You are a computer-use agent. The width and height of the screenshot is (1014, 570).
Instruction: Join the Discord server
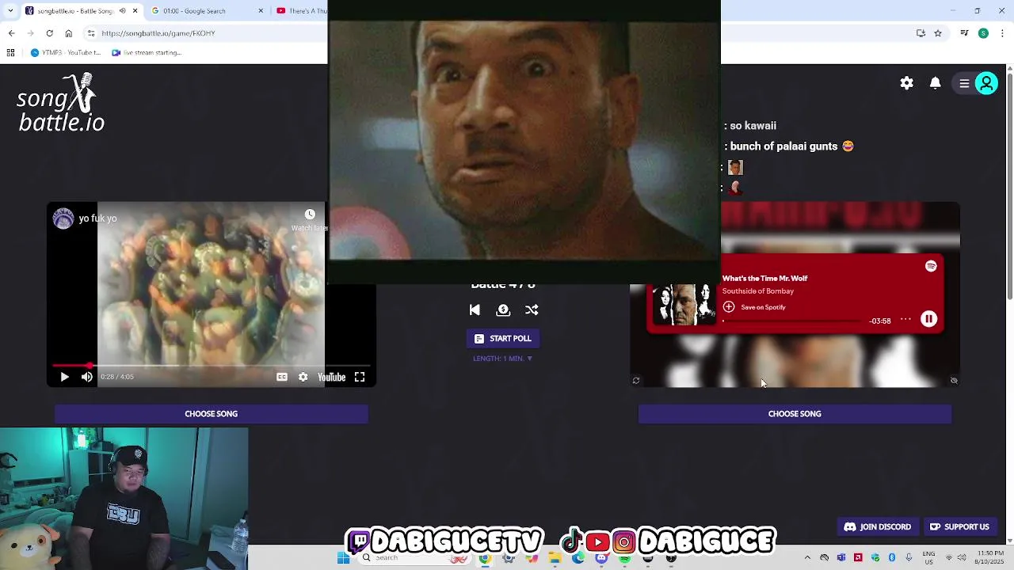[877, 527]
